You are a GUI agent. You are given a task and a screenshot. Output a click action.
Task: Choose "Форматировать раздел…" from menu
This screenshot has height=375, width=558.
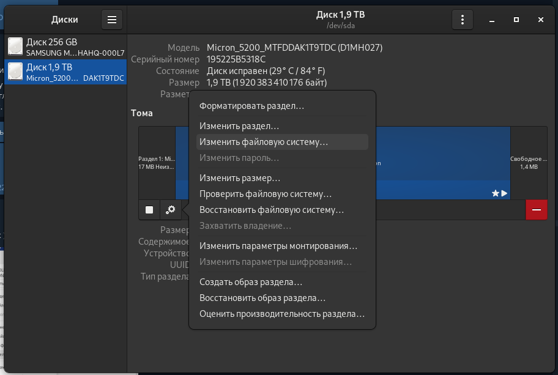(x=251, y=106)
